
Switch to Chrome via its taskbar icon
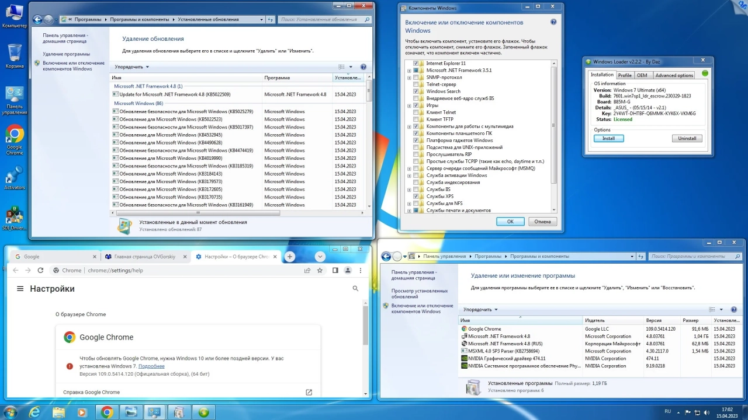[107, 412]
